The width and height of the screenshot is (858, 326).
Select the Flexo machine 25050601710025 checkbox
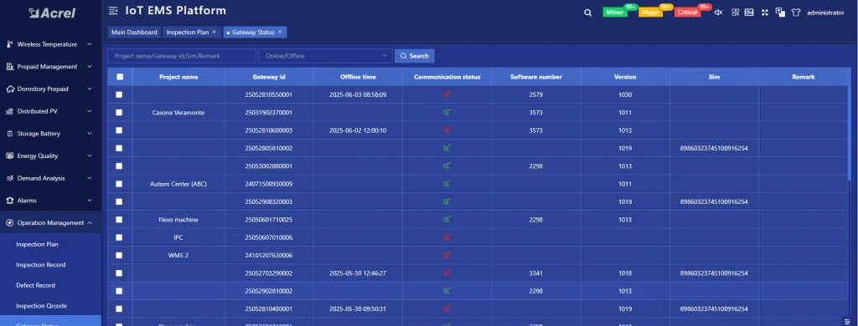point(119,220)
